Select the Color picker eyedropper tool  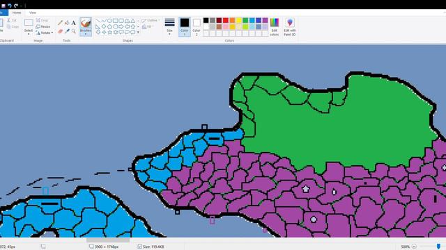click(x=67, y=31)
